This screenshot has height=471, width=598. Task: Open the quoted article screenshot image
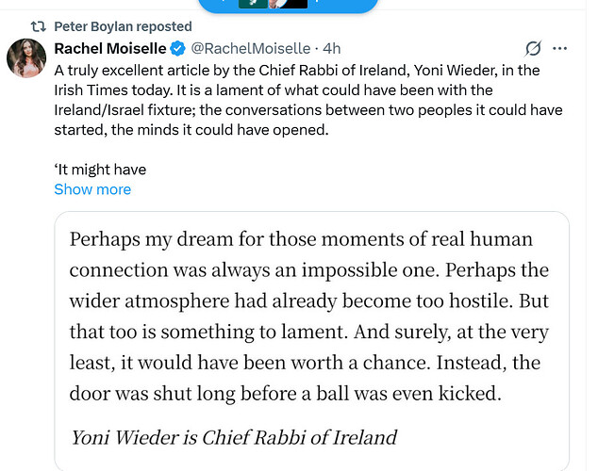click(311, 341)
